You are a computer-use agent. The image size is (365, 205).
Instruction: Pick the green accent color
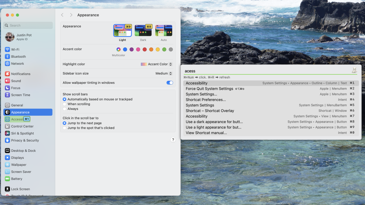[x=164, y=49]
